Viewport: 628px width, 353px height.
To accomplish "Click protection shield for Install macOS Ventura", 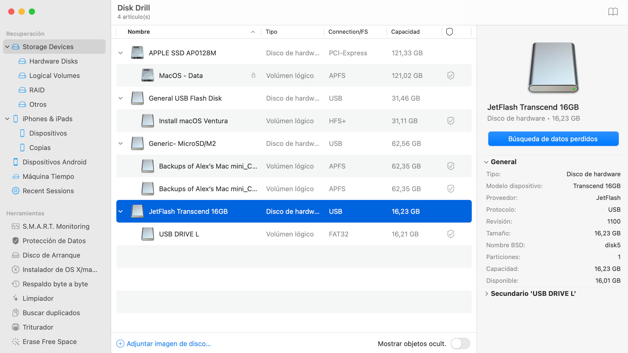I will 451,121.
